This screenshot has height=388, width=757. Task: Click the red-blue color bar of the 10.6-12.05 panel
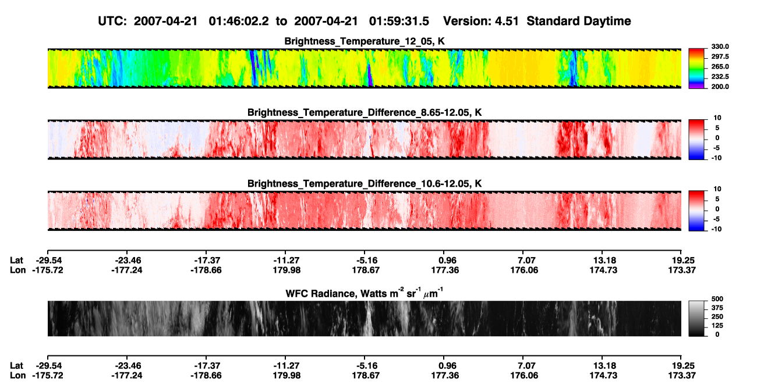(696, 211)
